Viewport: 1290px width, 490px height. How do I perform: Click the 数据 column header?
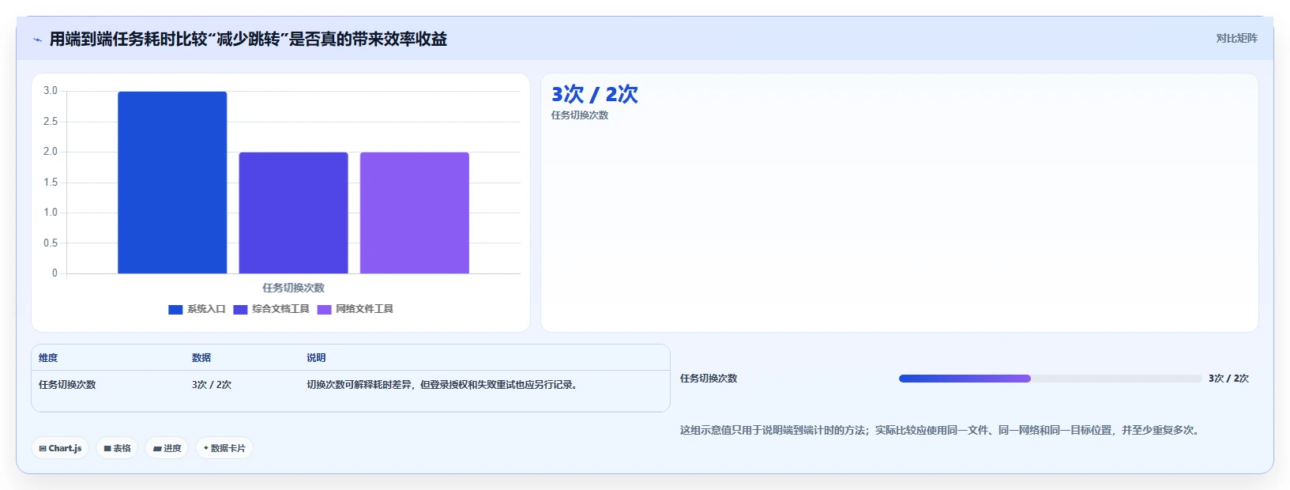[201, 358]
